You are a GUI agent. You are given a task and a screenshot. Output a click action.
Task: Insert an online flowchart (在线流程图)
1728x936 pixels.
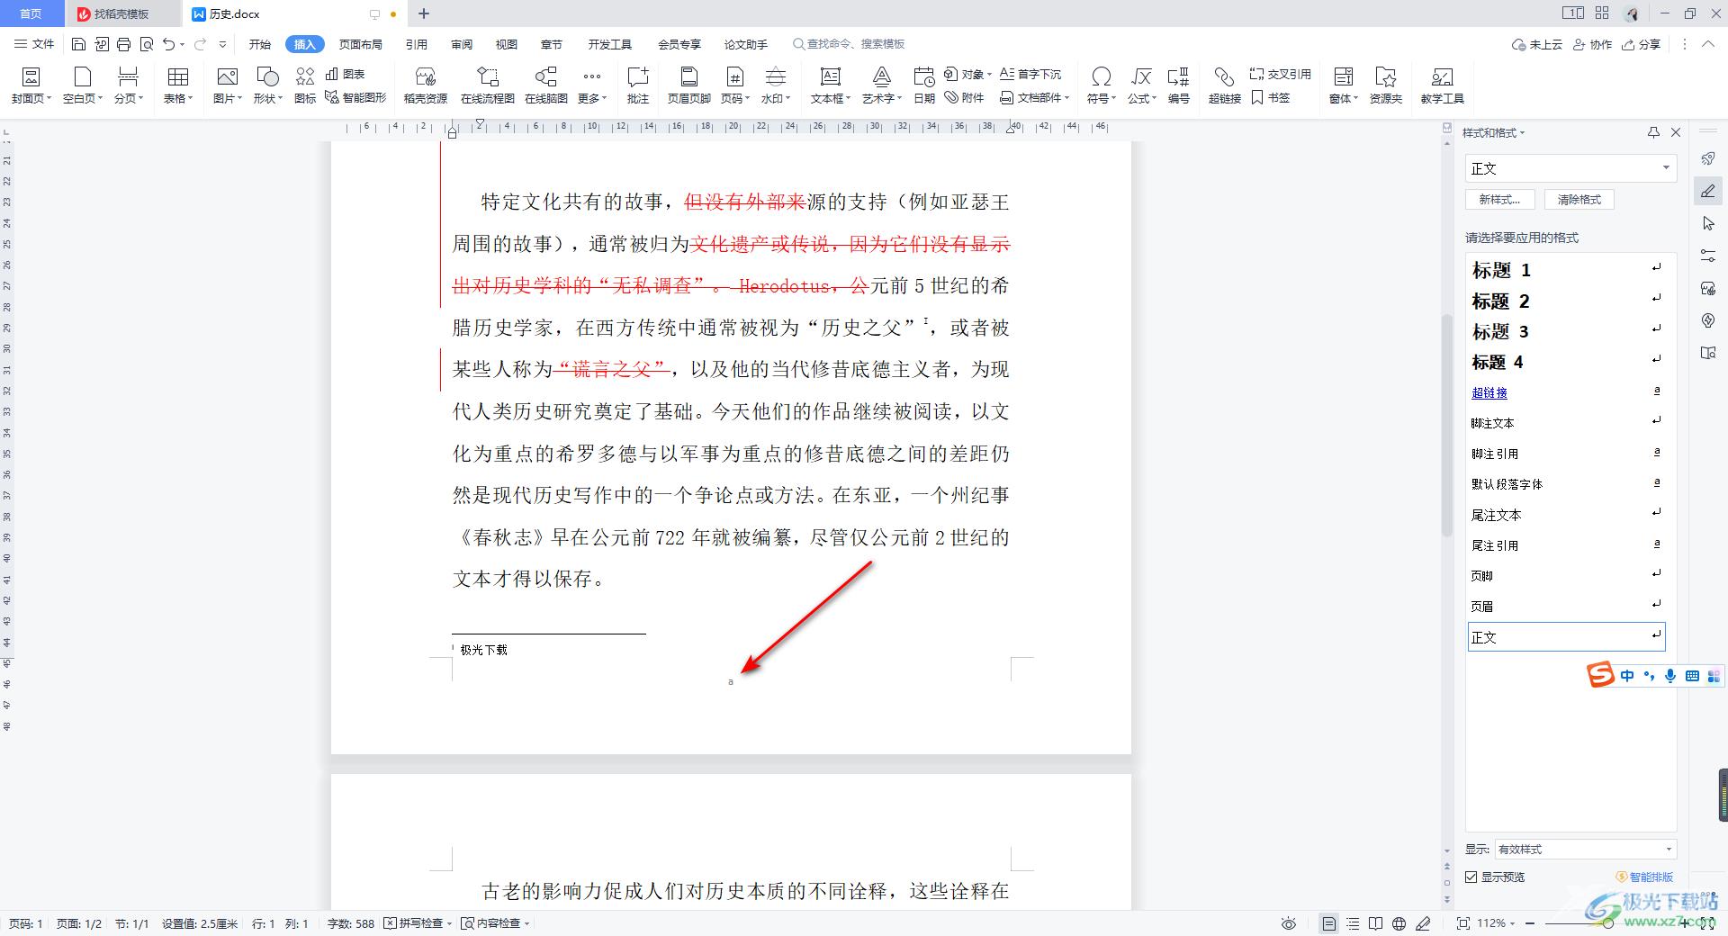click(x=487, y=85)
